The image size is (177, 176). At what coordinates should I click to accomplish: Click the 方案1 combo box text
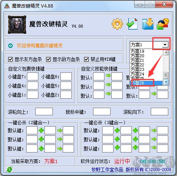[136, 45]
